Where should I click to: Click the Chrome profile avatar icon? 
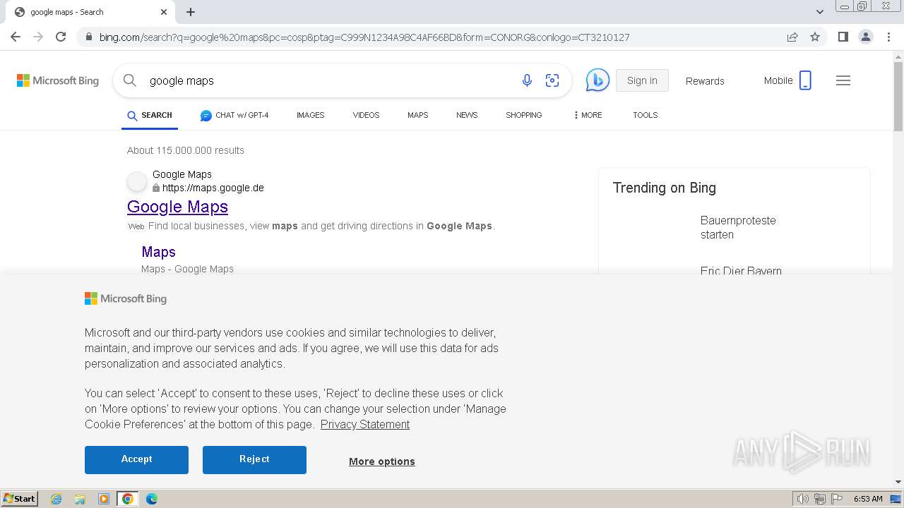tap(865, 37)
